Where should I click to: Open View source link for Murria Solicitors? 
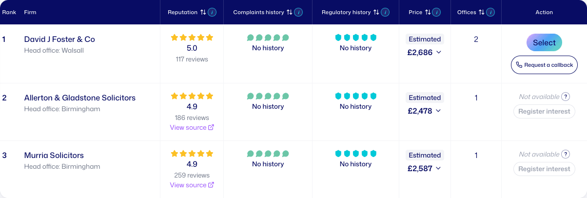192,185
